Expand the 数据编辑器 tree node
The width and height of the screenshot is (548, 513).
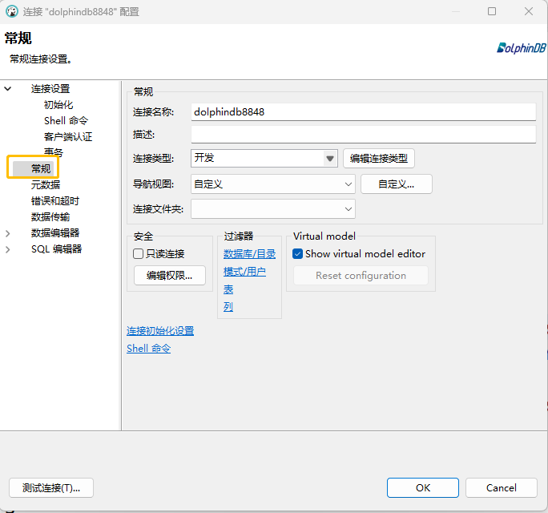pos(8,233)
